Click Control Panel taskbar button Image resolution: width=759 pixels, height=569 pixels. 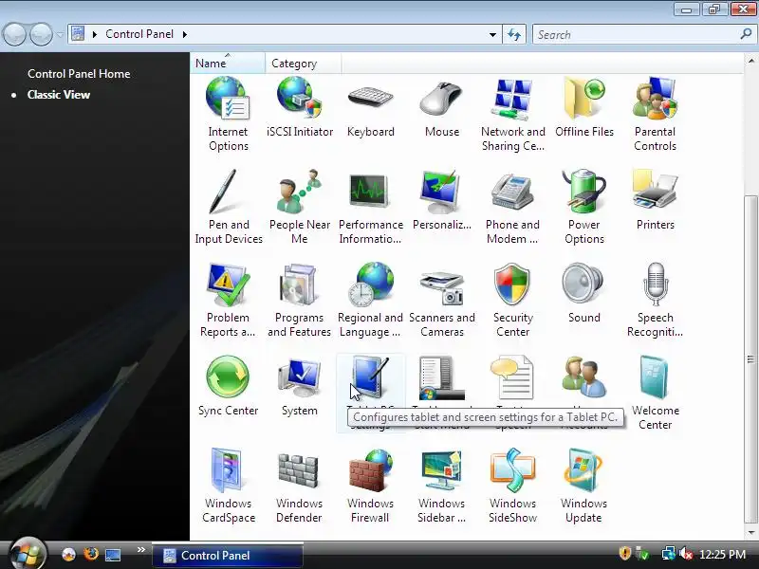(x=228, y=556)
